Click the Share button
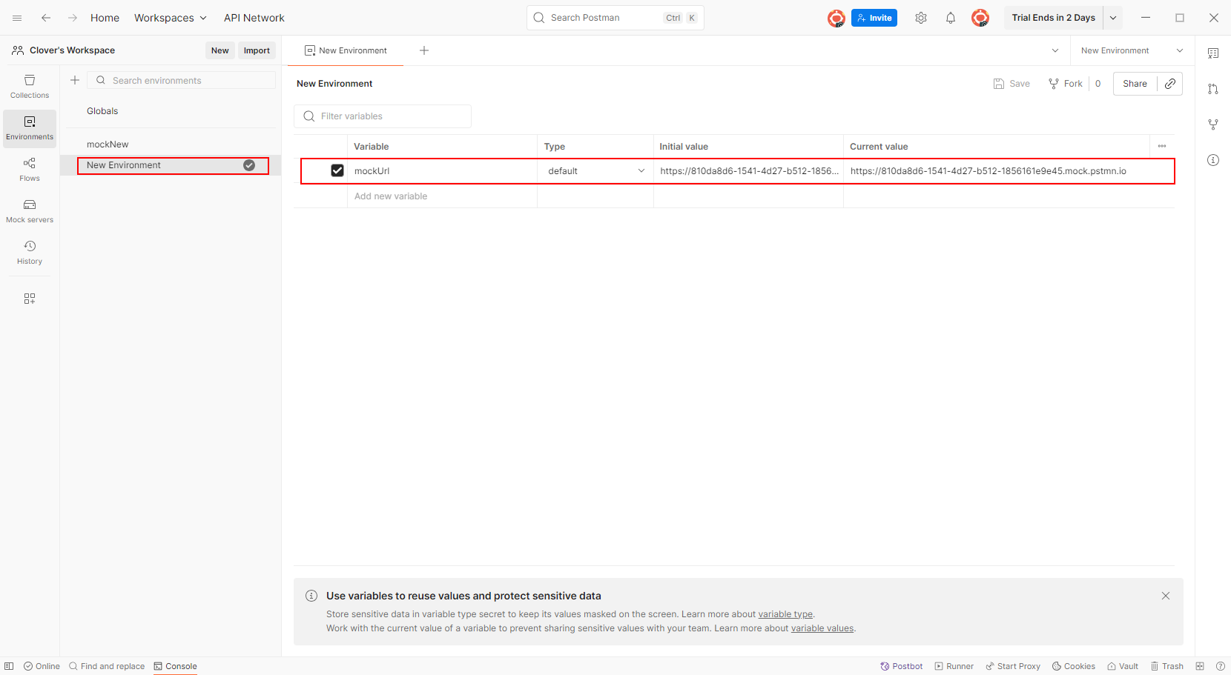 pos(1135,84)
